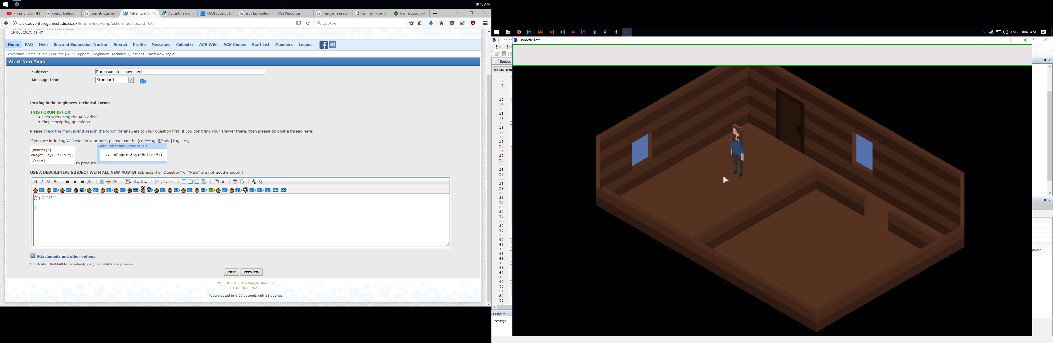Open the ordered list dropdown in editor
Viewport: 1053px width, 343px height.
click(x=164, y=182)
